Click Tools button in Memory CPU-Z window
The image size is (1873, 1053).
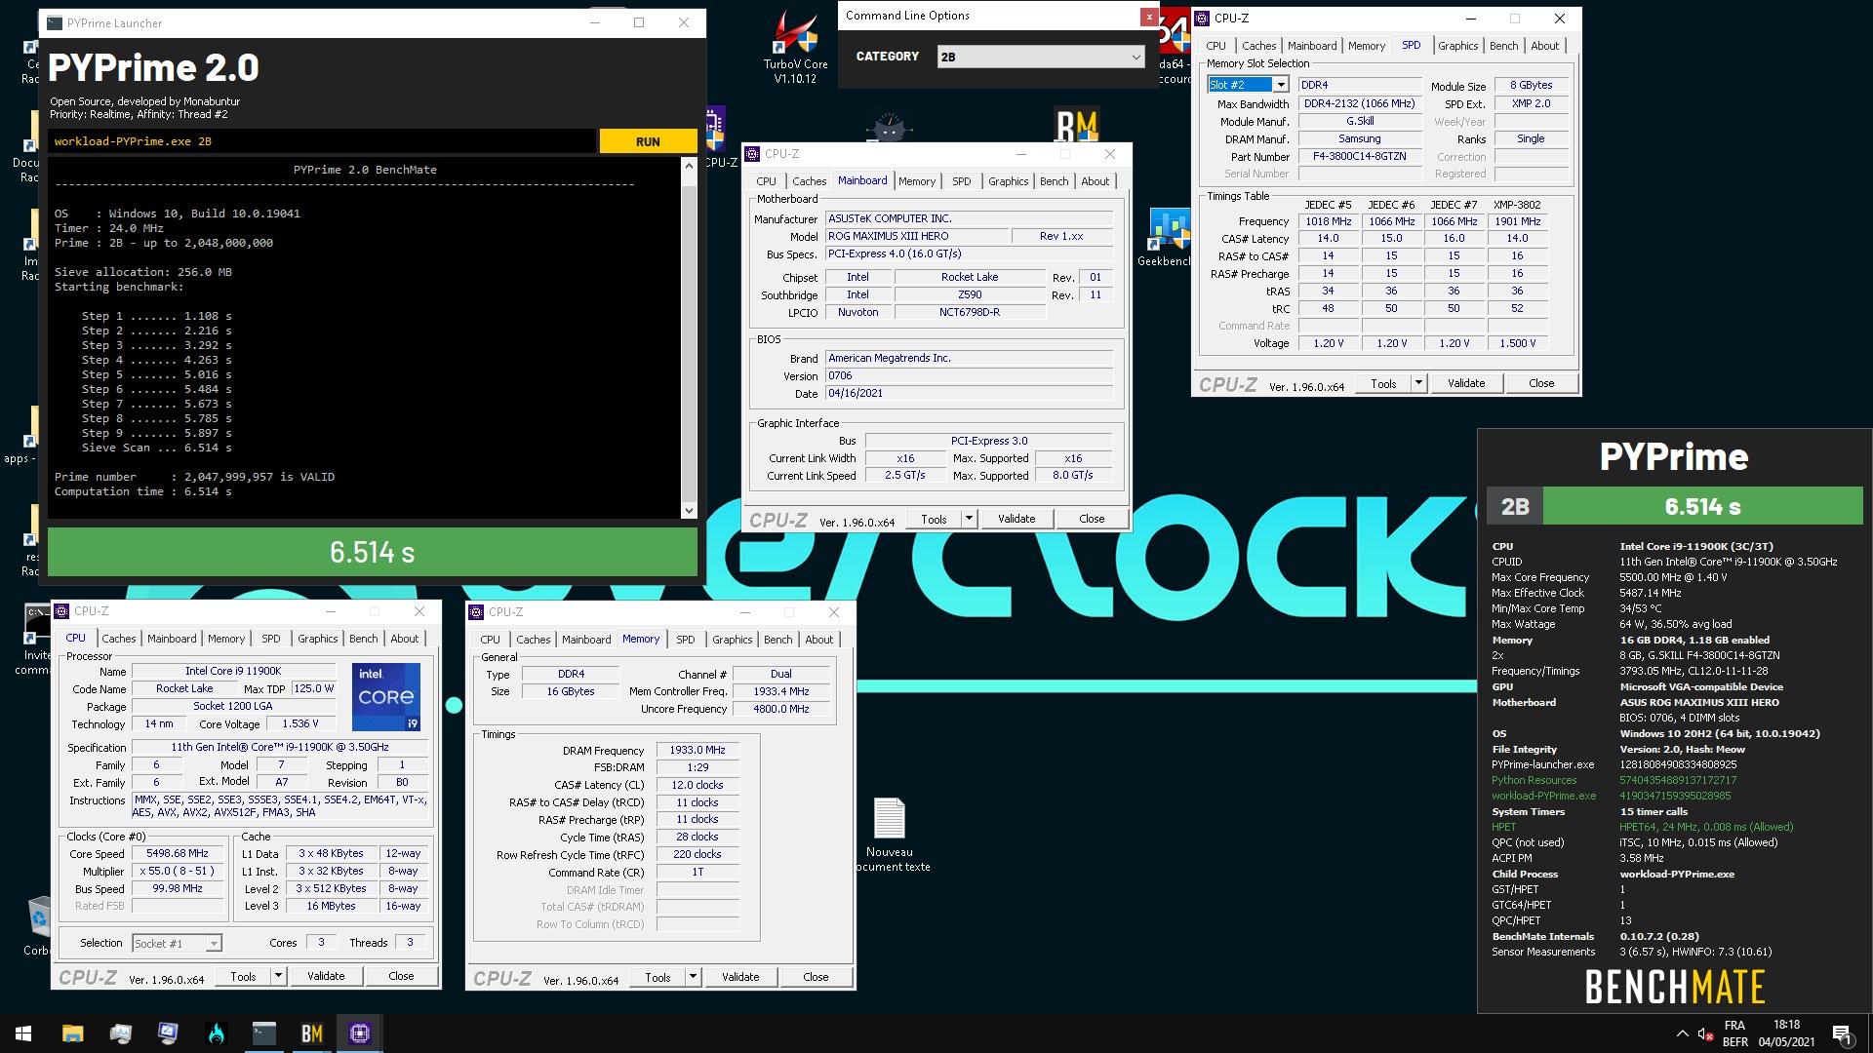coord(658,977)
